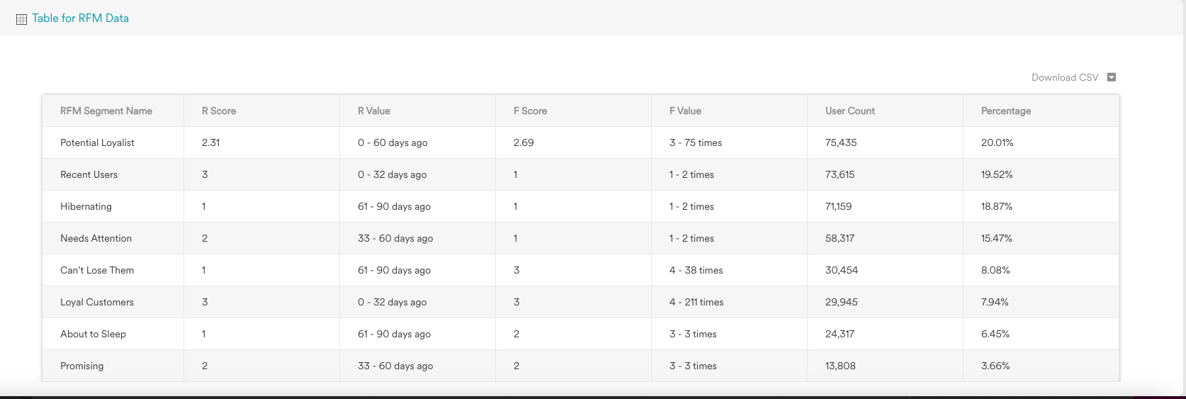
Task: Select the Potential Loyalist segment row
Action: coord(97,143)
